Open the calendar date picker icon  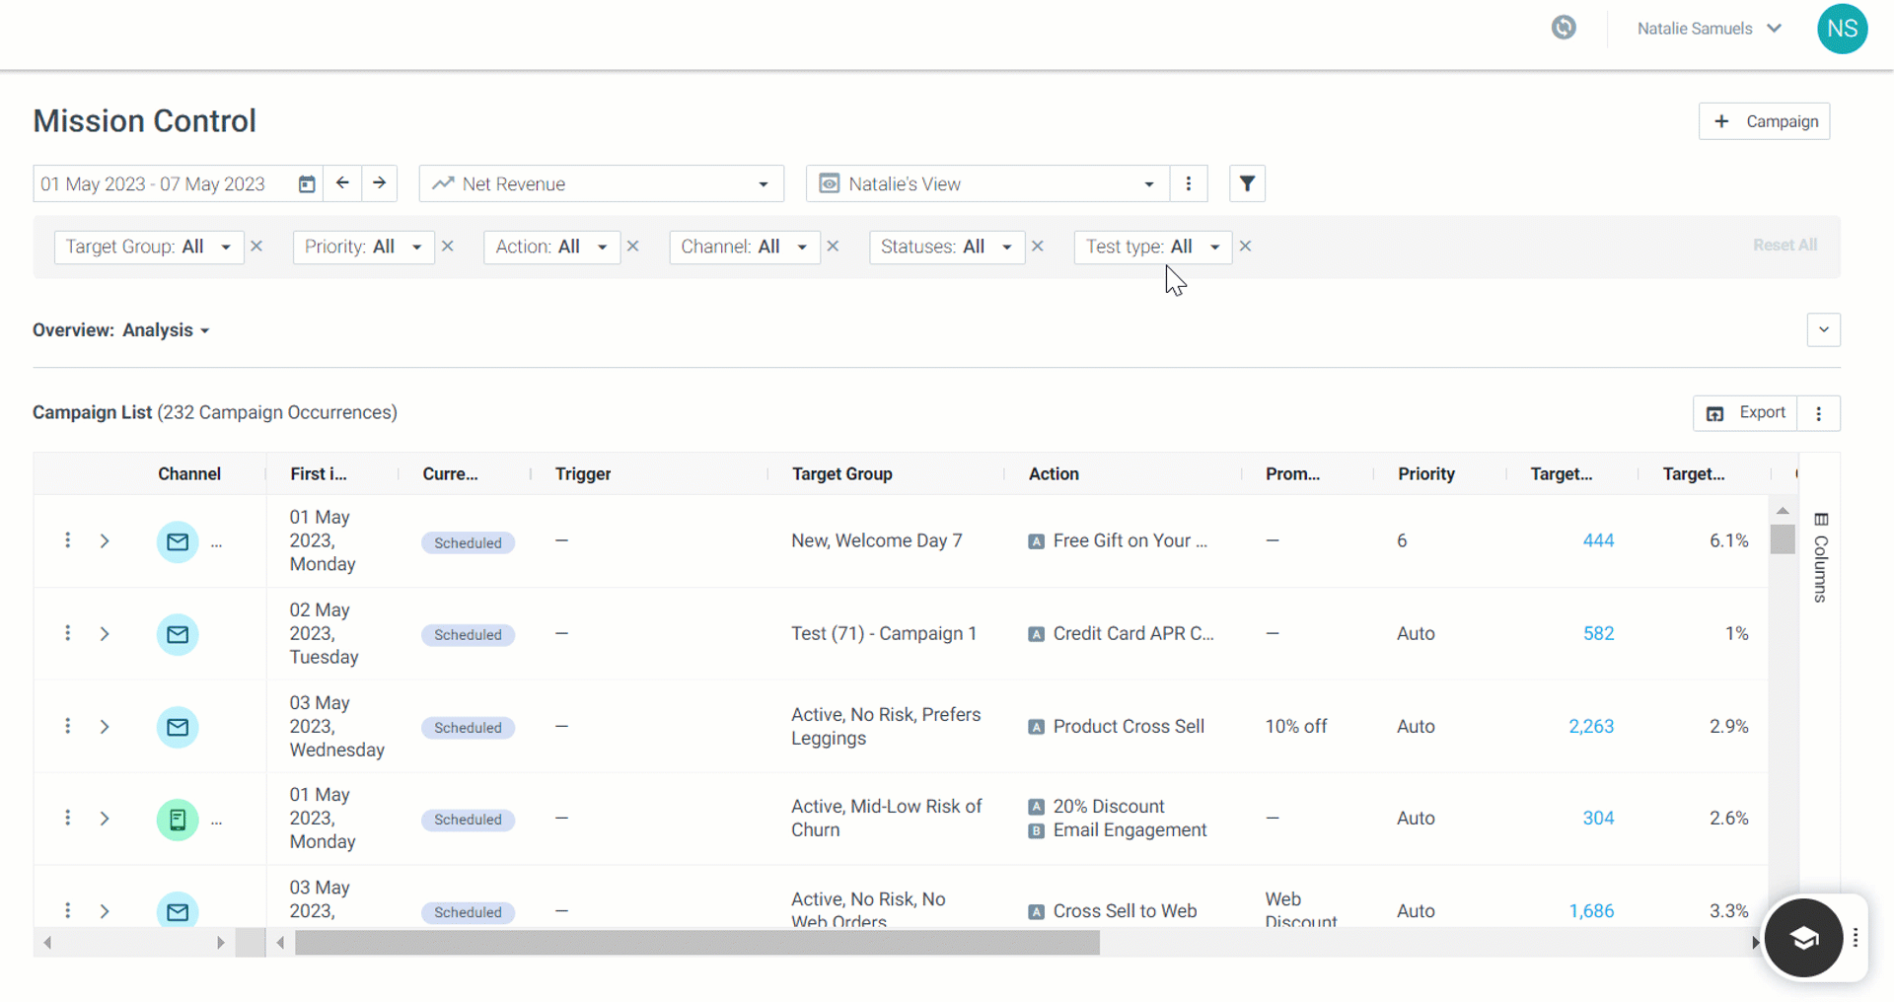coord(307,184)
